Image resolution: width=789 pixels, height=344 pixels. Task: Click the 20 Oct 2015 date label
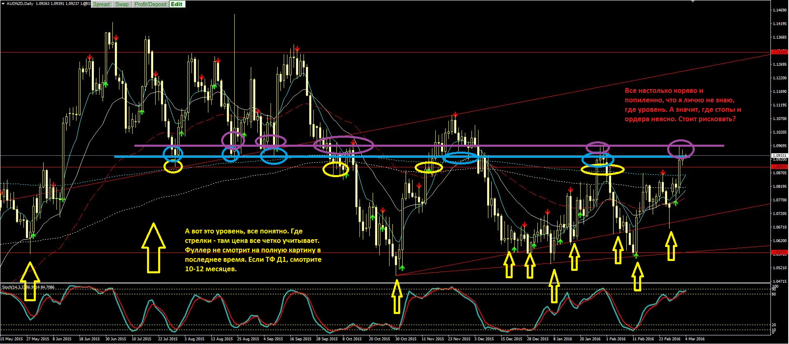[379, 339]
